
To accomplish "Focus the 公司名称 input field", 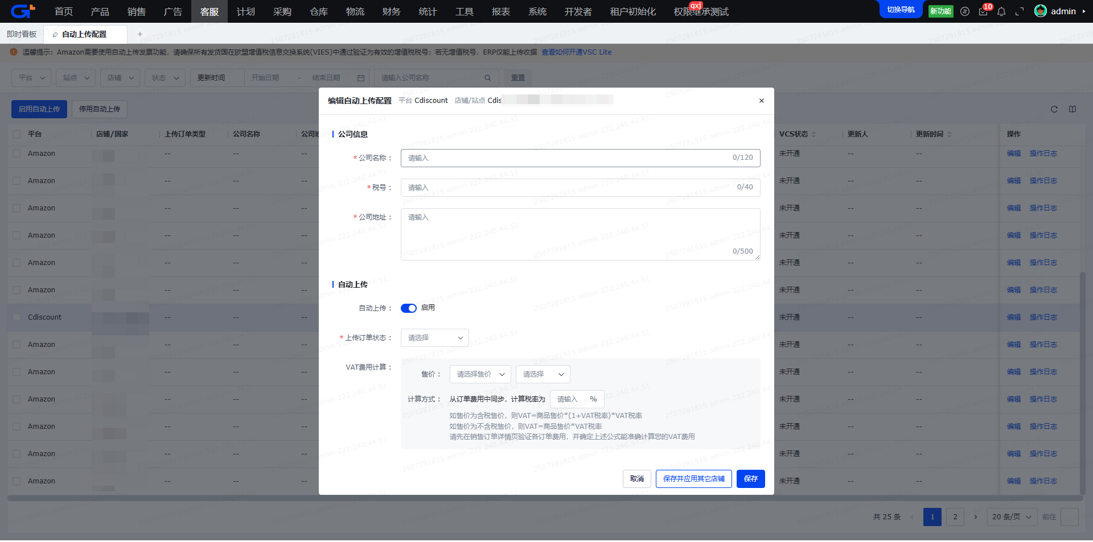I will [x=581, y=158].
